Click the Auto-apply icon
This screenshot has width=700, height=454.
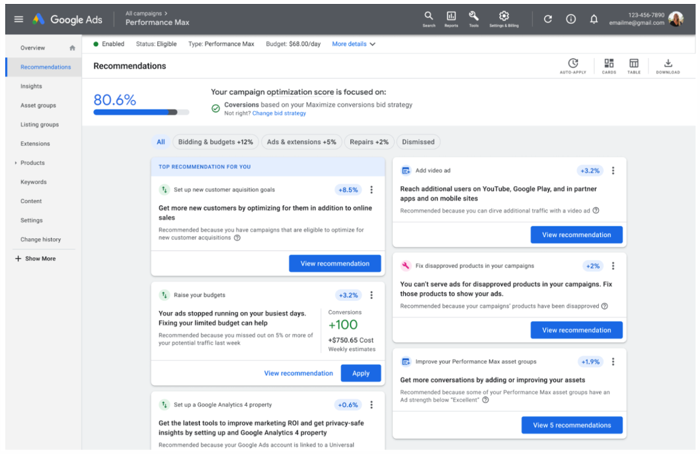pos(573,65)
